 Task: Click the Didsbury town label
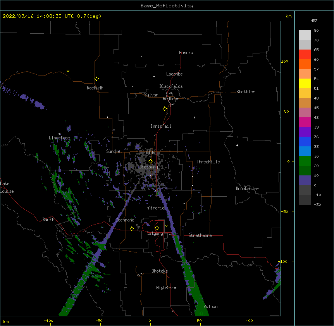click(x=149, y=167)
